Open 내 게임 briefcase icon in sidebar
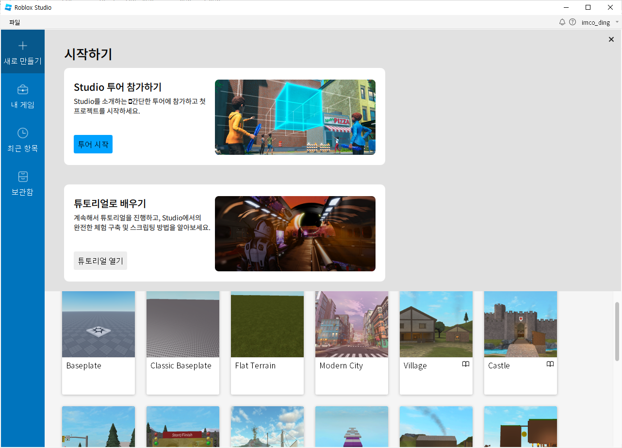The width and height of the screenshot is (622, 448). (x=23, y=89)
